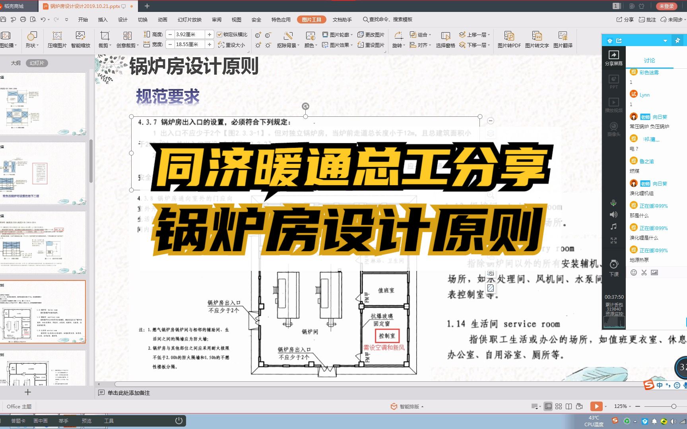
Task: Click the Not Logged In (未登录) button
Action: (667, 6)
